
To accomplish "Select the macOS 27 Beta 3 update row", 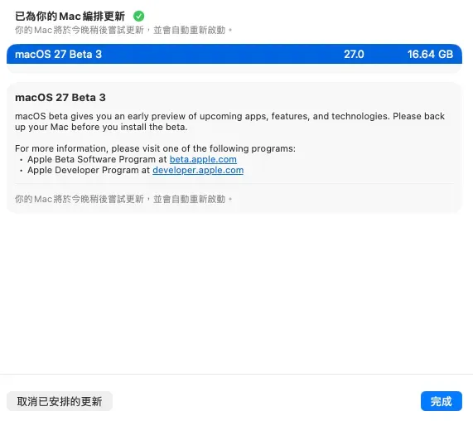I will (x=234, y=55).
